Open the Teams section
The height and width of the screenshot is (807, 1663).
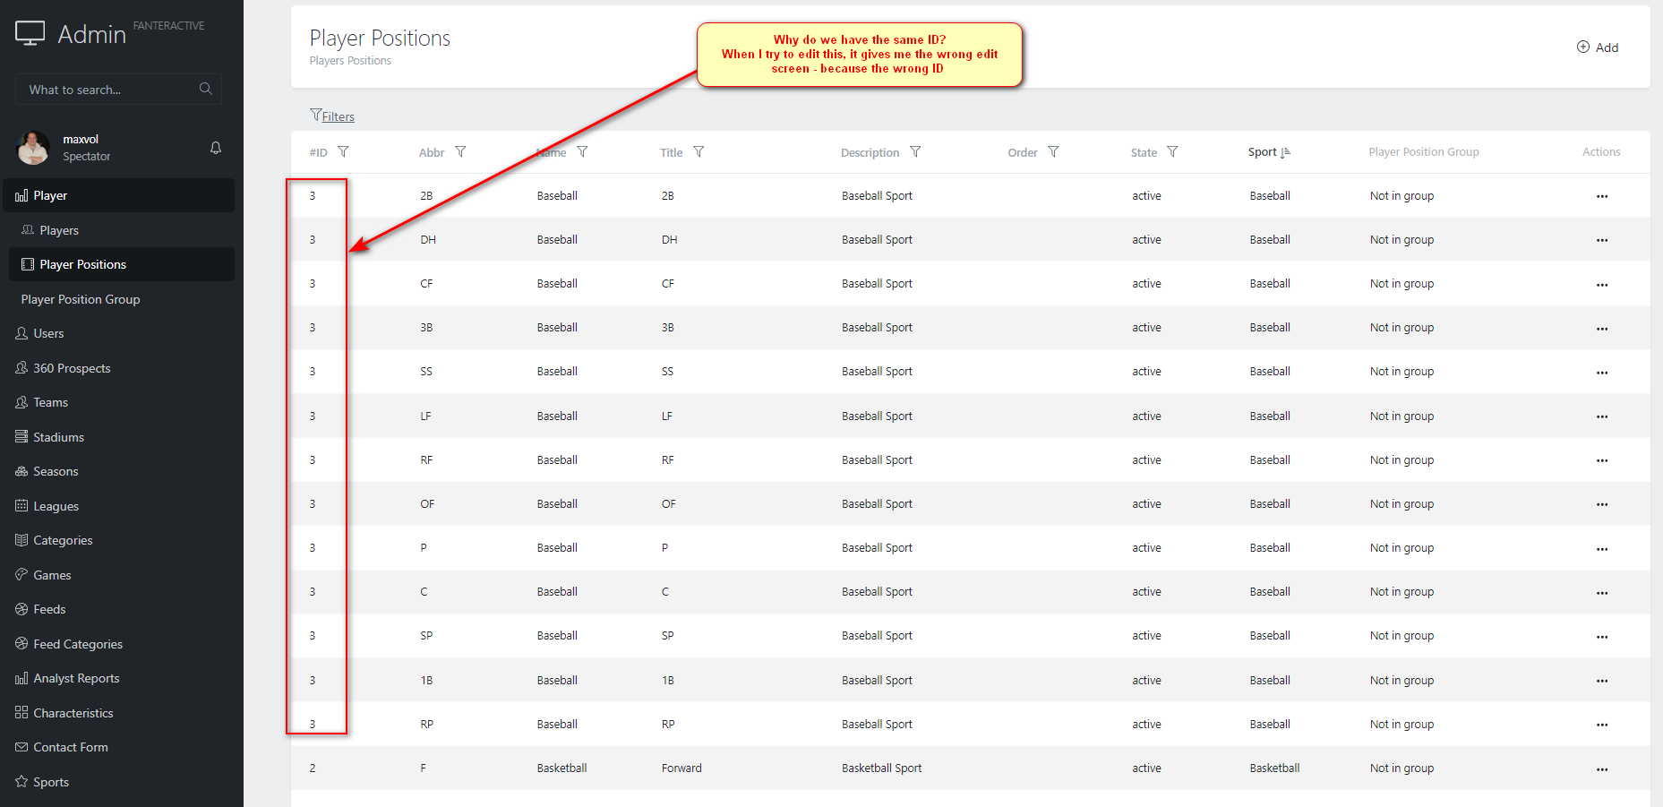(x=119, y=402)
